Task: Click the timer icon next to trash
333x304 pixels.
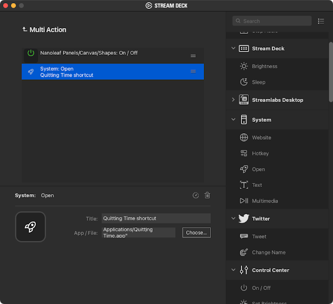Action: pyautogui.click(x=196, y=195)
